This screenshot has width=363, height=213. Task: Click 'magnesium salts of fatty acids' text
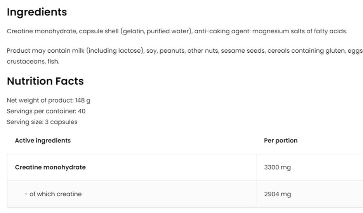299,31
